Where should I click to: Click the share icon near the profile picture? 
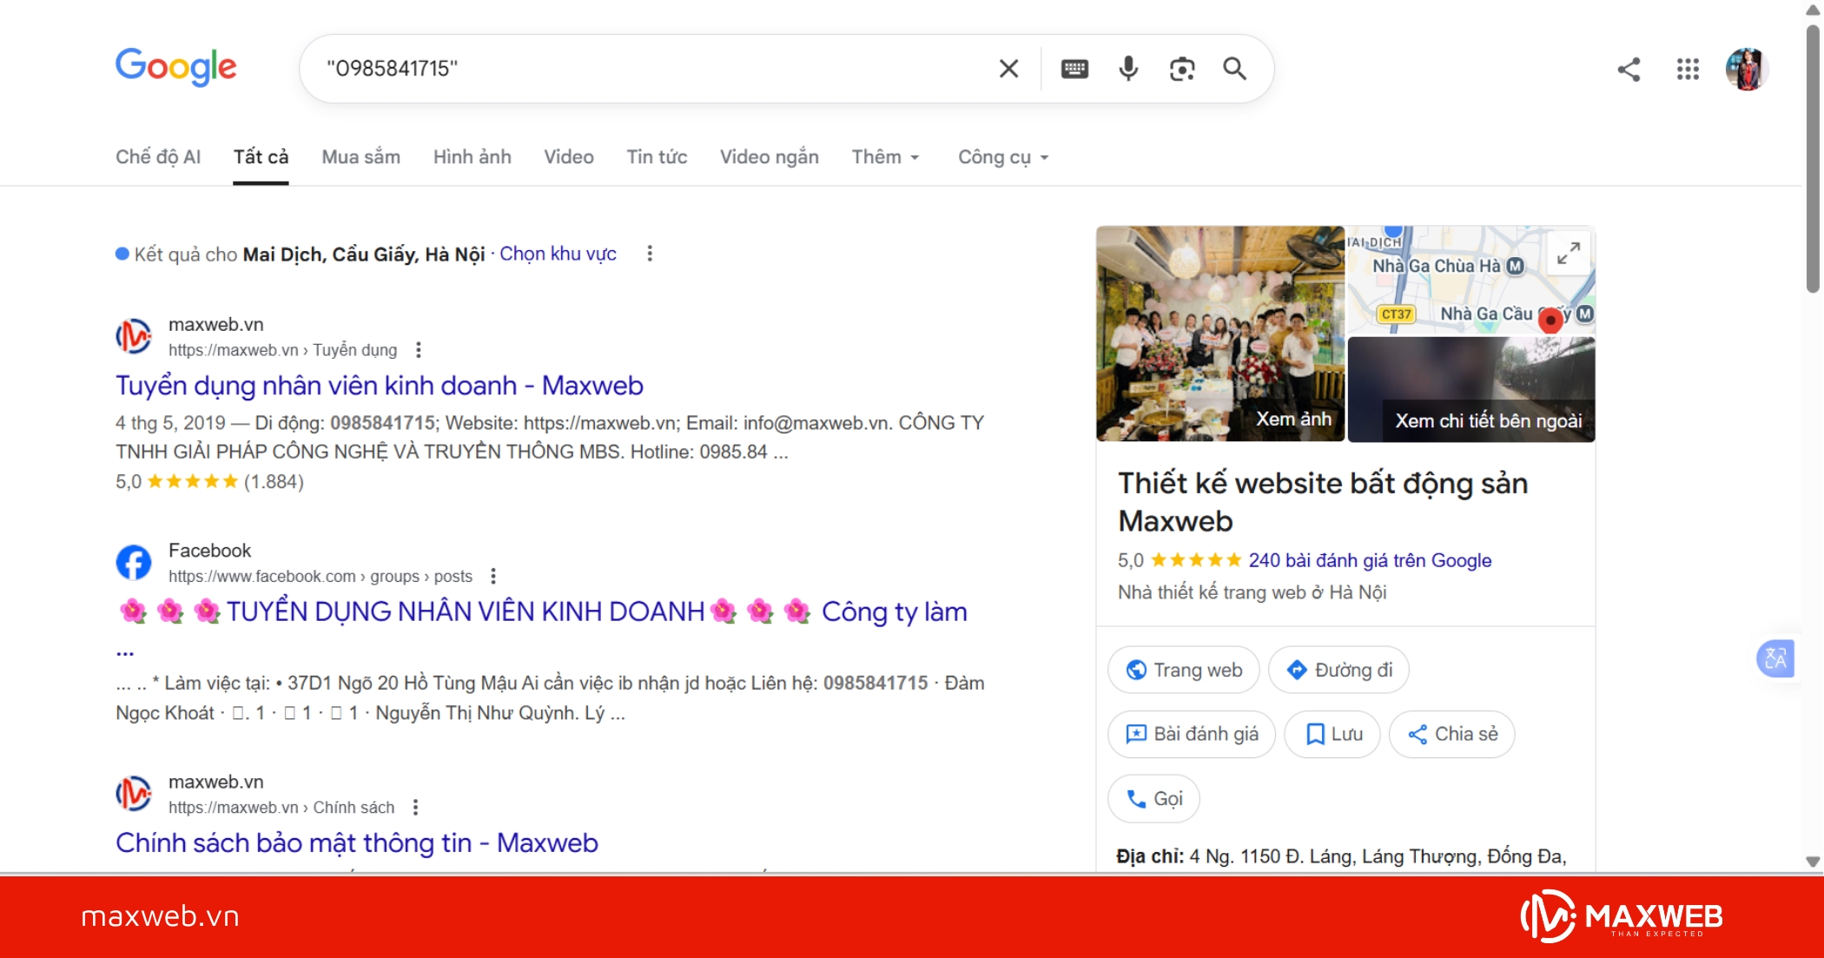[x=1629, y=70]
